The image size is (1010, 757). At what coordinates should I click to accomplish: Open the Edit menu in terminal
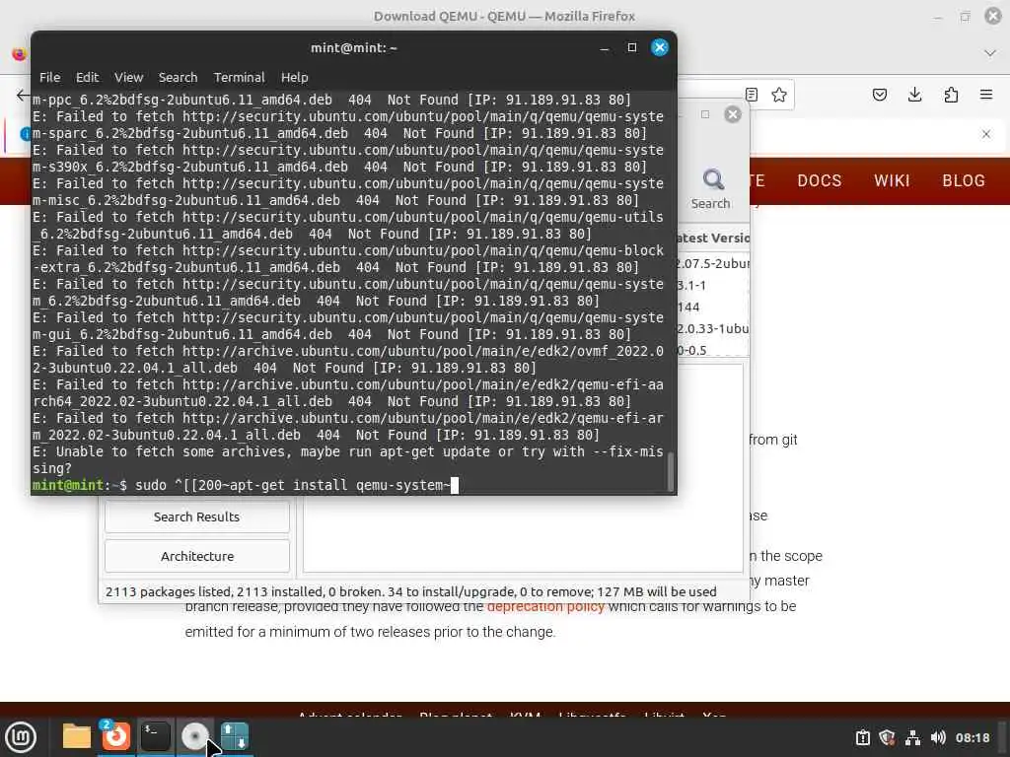(x=87, y=77)
